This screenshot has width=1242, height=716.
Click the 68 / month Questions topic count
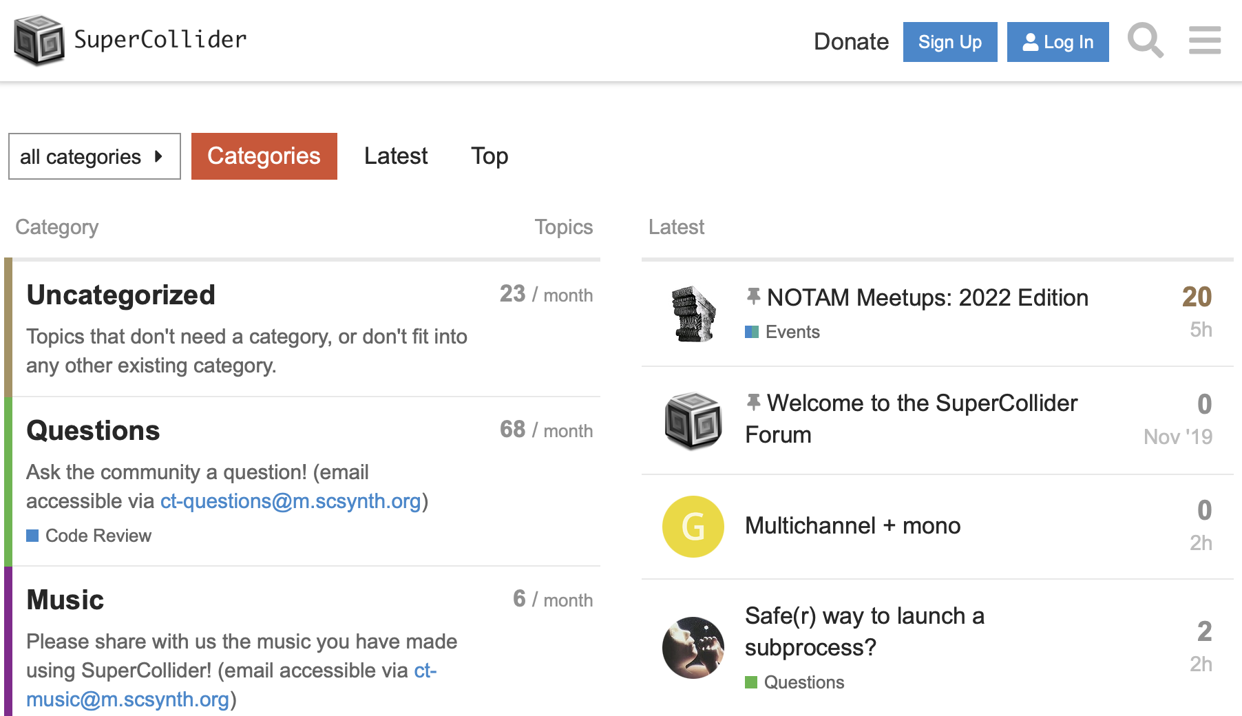coord(546,430)
